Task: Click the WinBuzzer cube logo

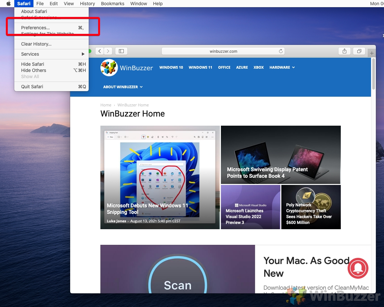Action: tap(109, 67)
